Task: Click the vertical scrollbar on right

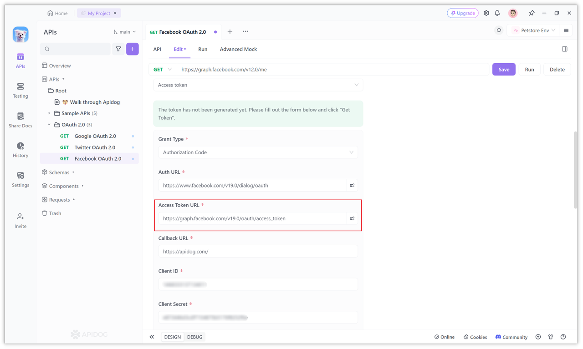Action: point(575,171)
